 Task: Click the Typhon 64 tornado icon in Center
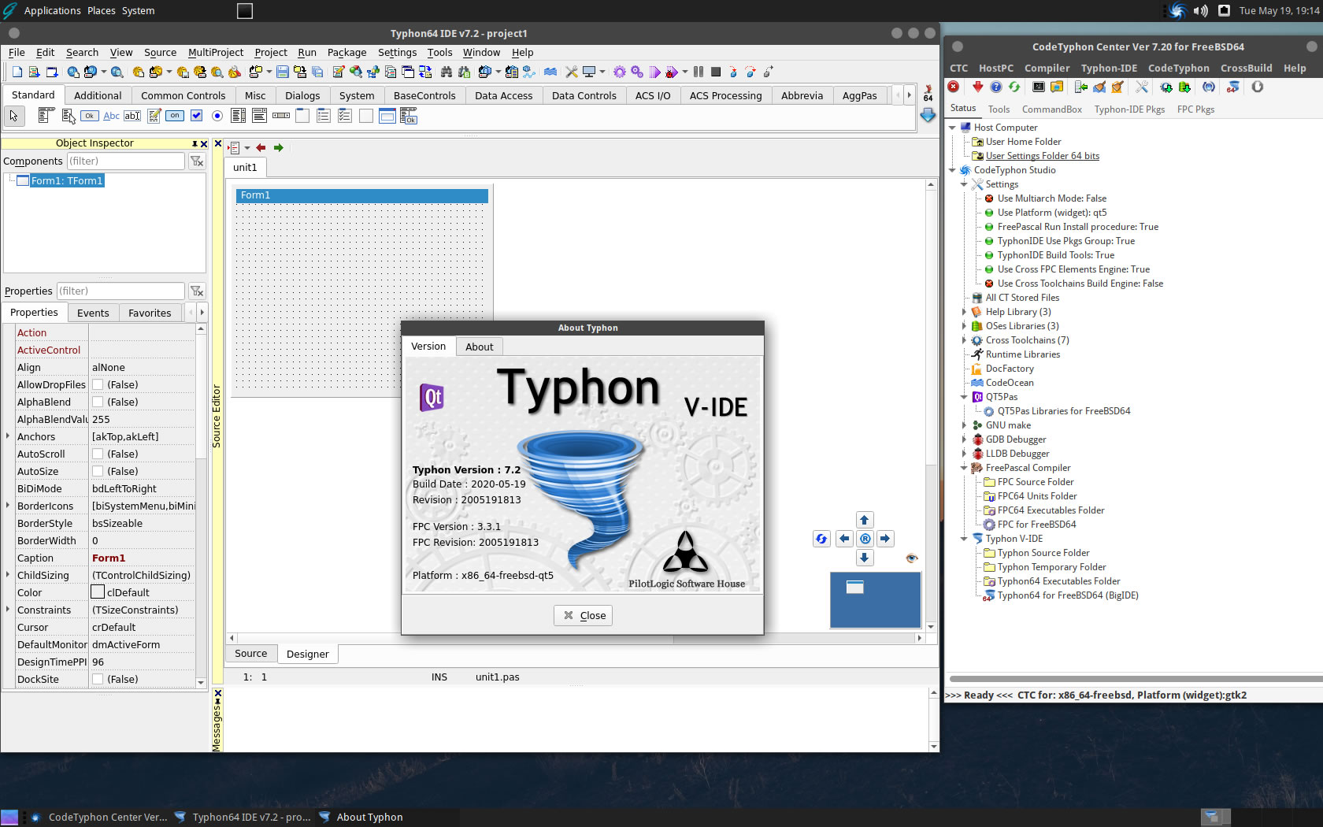[x=1232, y=87]
